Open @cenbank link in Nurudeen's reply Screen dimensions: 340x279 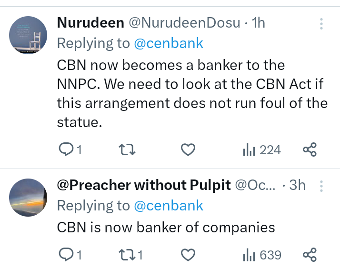pos(169,43)
